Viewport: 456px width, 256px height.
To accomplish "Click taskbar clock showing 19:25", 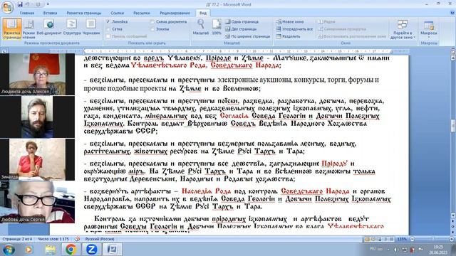I will (438, 250).
